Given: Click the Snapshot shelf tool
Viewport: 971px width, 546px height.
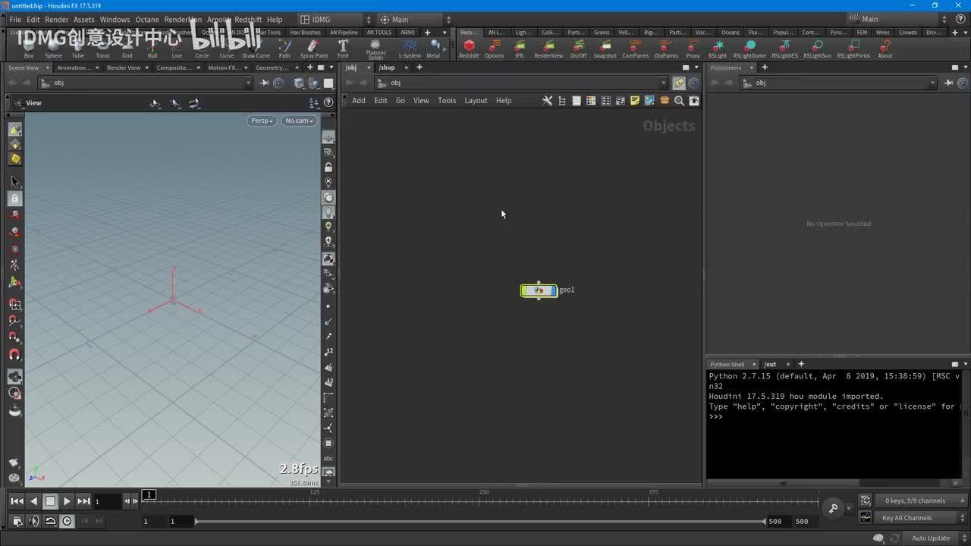Looking at the screenshot, I should pos(605,46).
